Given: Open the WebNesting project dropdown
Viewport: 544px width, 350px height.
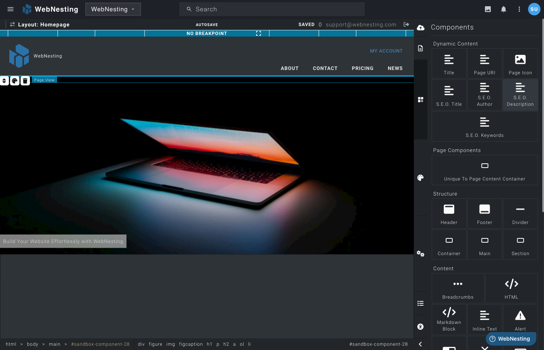Looking at the screenshot, I should click(113, 9).
